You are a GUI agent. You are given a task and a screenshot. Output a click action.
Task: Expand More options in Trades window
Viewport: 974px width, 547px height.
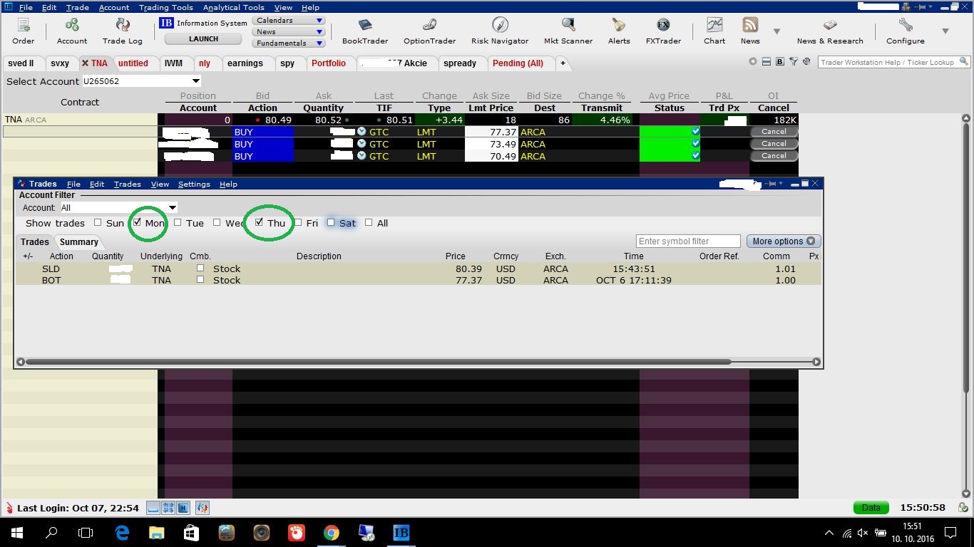[784, 241]
